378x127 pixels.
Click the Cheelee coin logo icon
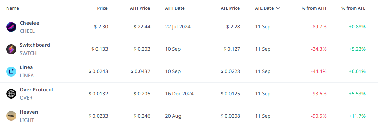[x=11, y=27]
